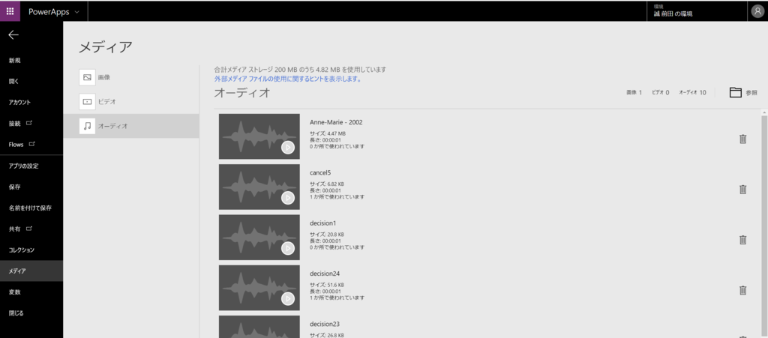Open the 誠 前田 の環境 environment selector
This screenshot has height=338, width=768.
coord(697,11)
